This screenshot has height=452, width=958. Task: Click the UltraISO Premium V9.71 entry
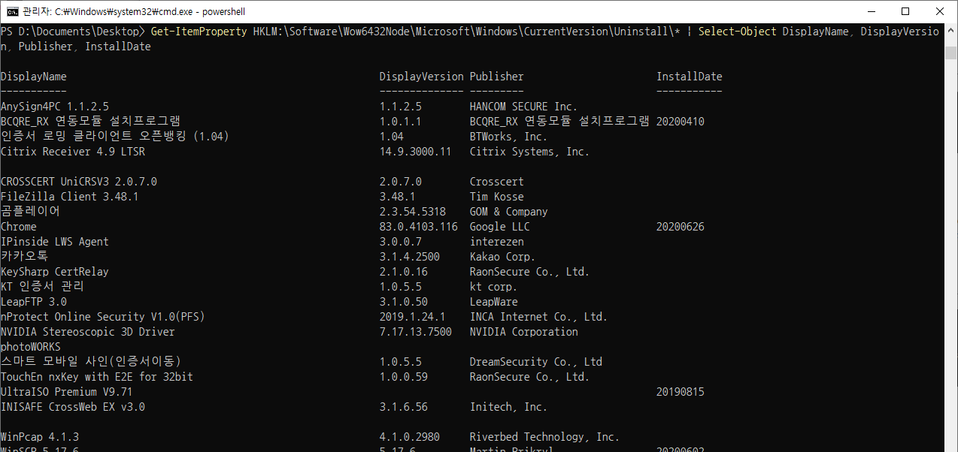click(67, 392)
